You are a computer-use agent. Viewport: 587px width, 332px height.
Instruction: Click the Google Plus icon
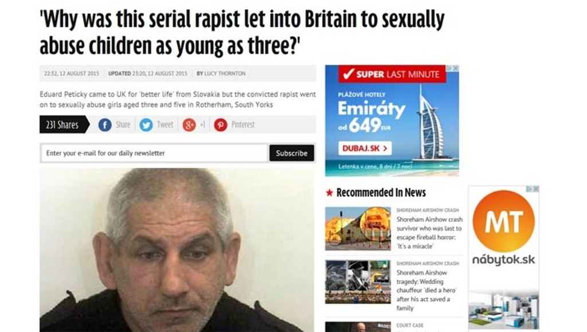pyautogui.click(x=189, y=124)
